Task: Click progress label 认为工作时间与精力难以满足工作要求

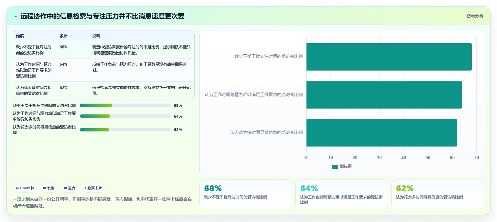Action: 44,116
